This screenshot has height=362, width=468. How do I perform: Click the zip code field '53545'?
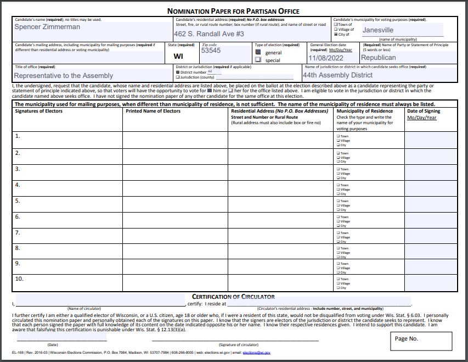tap(226, 54)
